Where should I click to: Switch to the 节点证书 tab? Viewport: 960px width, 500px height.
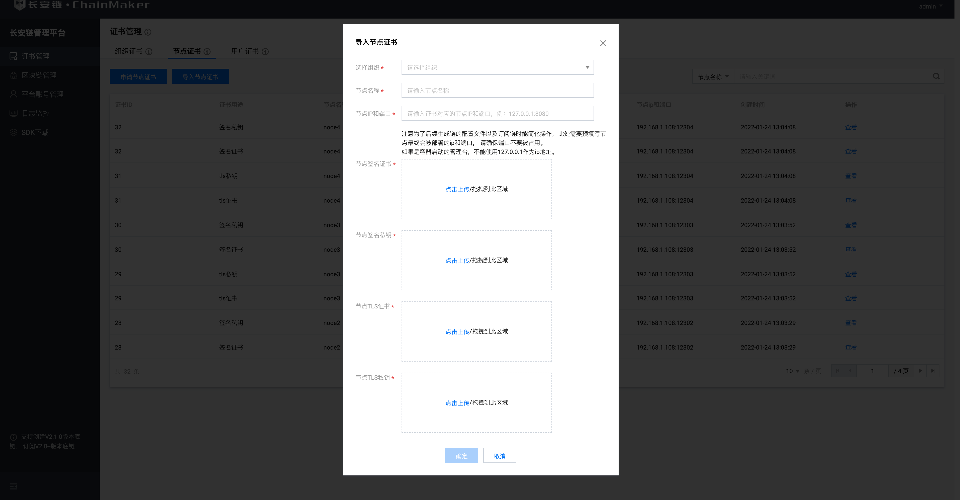point(187,51)
